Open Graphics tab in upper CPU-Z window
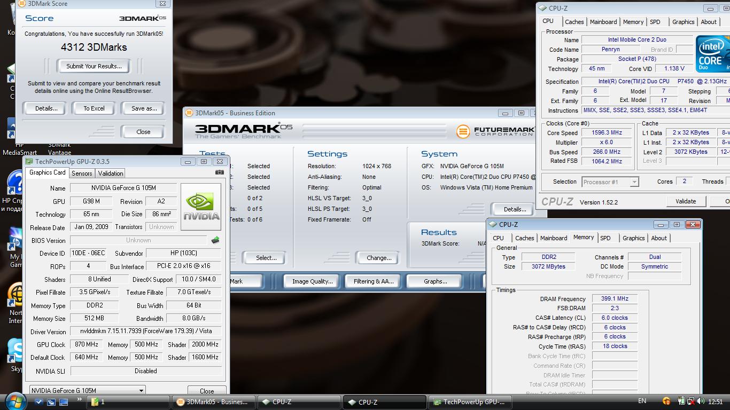The width and height of the screenshot is (730, 410). [x=683, y=22]
